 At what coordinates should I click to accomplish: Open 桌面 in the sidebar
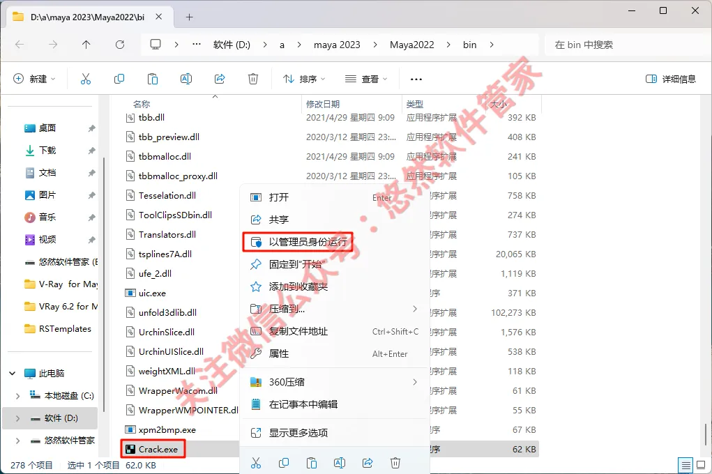[x=47, y=128]
